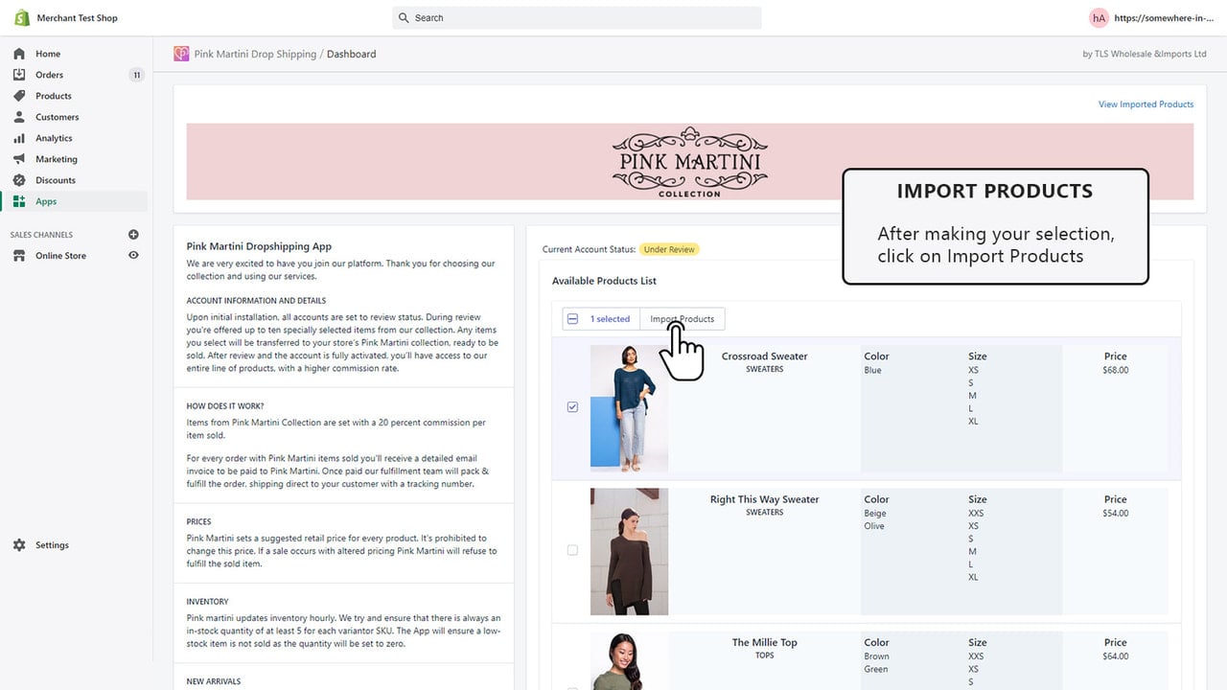Viewport: 1227px width, 690px height.
Task: Click the Orders count badge 11
Action: click(x=136, y=75)
